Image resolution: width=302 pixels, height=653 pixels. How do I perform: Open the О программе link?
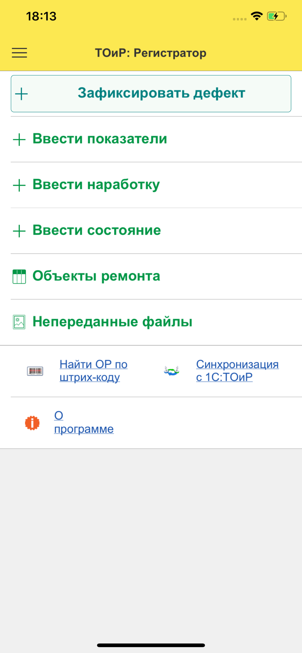84,422
